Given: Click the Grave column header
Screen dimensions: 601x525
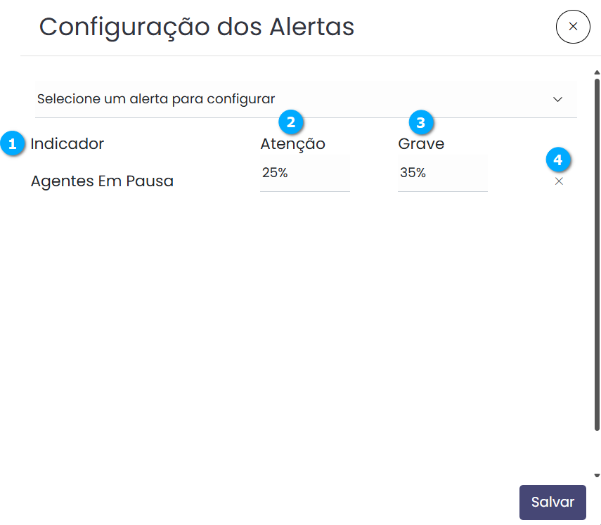Looking at the screenshot, I should pos(421,144).
